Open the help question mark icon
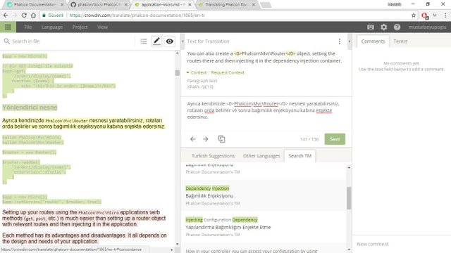Image resolution: width=451 pixels, height=253 pixels. point(397,27)
